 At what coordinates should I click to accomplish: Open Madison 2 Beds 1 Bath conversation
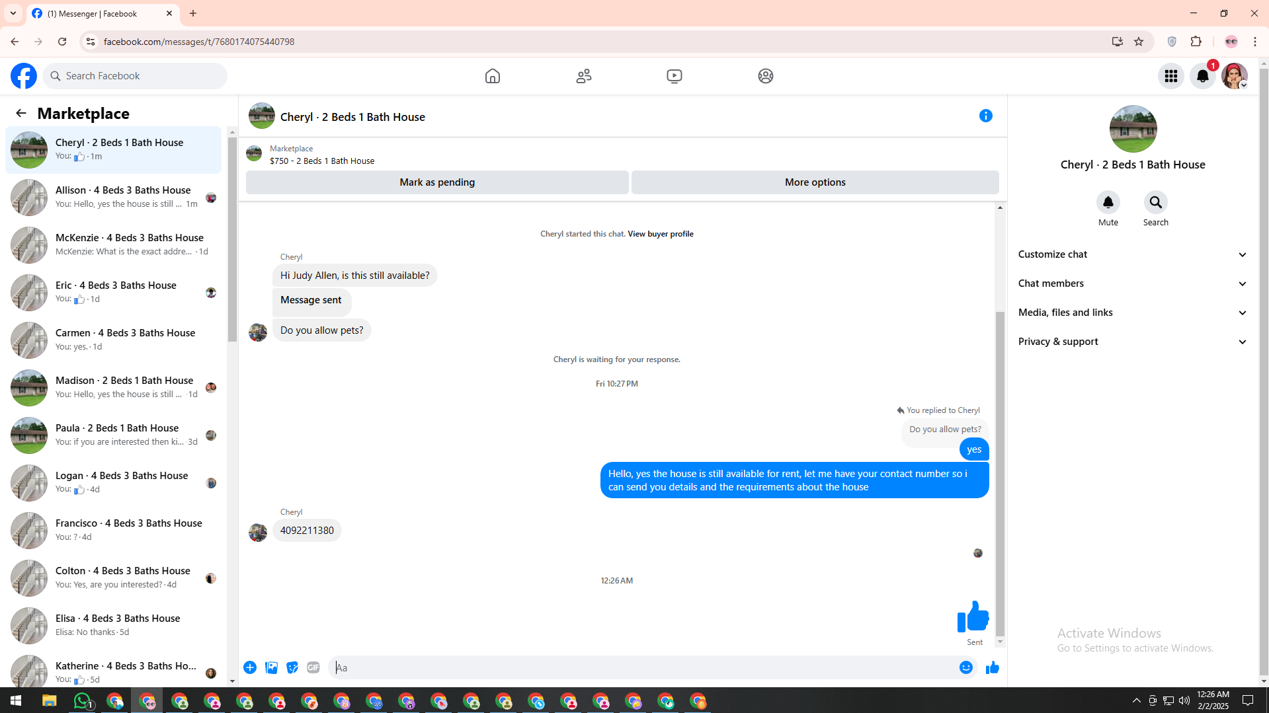click(x=114, y=387)
